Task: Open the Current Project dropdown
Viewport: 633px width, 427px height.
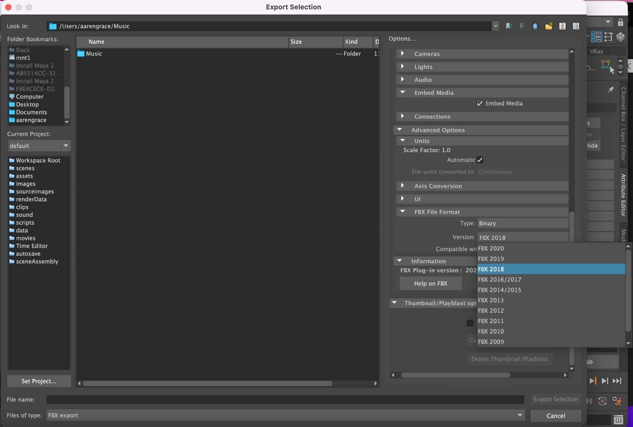Action: [66, 146]
